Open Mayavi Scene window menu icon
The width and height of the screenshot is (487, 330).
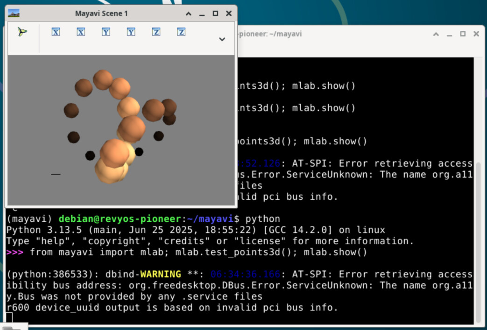14,14
